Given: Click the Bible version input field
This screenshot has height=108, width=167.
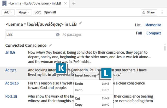Looking at the screenshot, I should [x=30, y=34].
